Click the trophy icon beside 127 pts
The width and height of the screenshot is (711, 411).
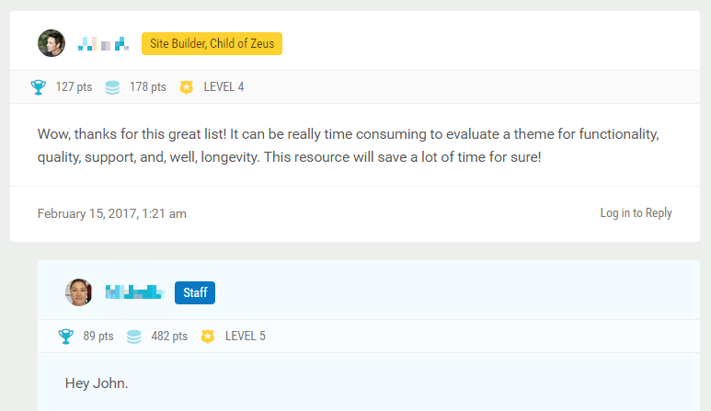tap(38, 87)
